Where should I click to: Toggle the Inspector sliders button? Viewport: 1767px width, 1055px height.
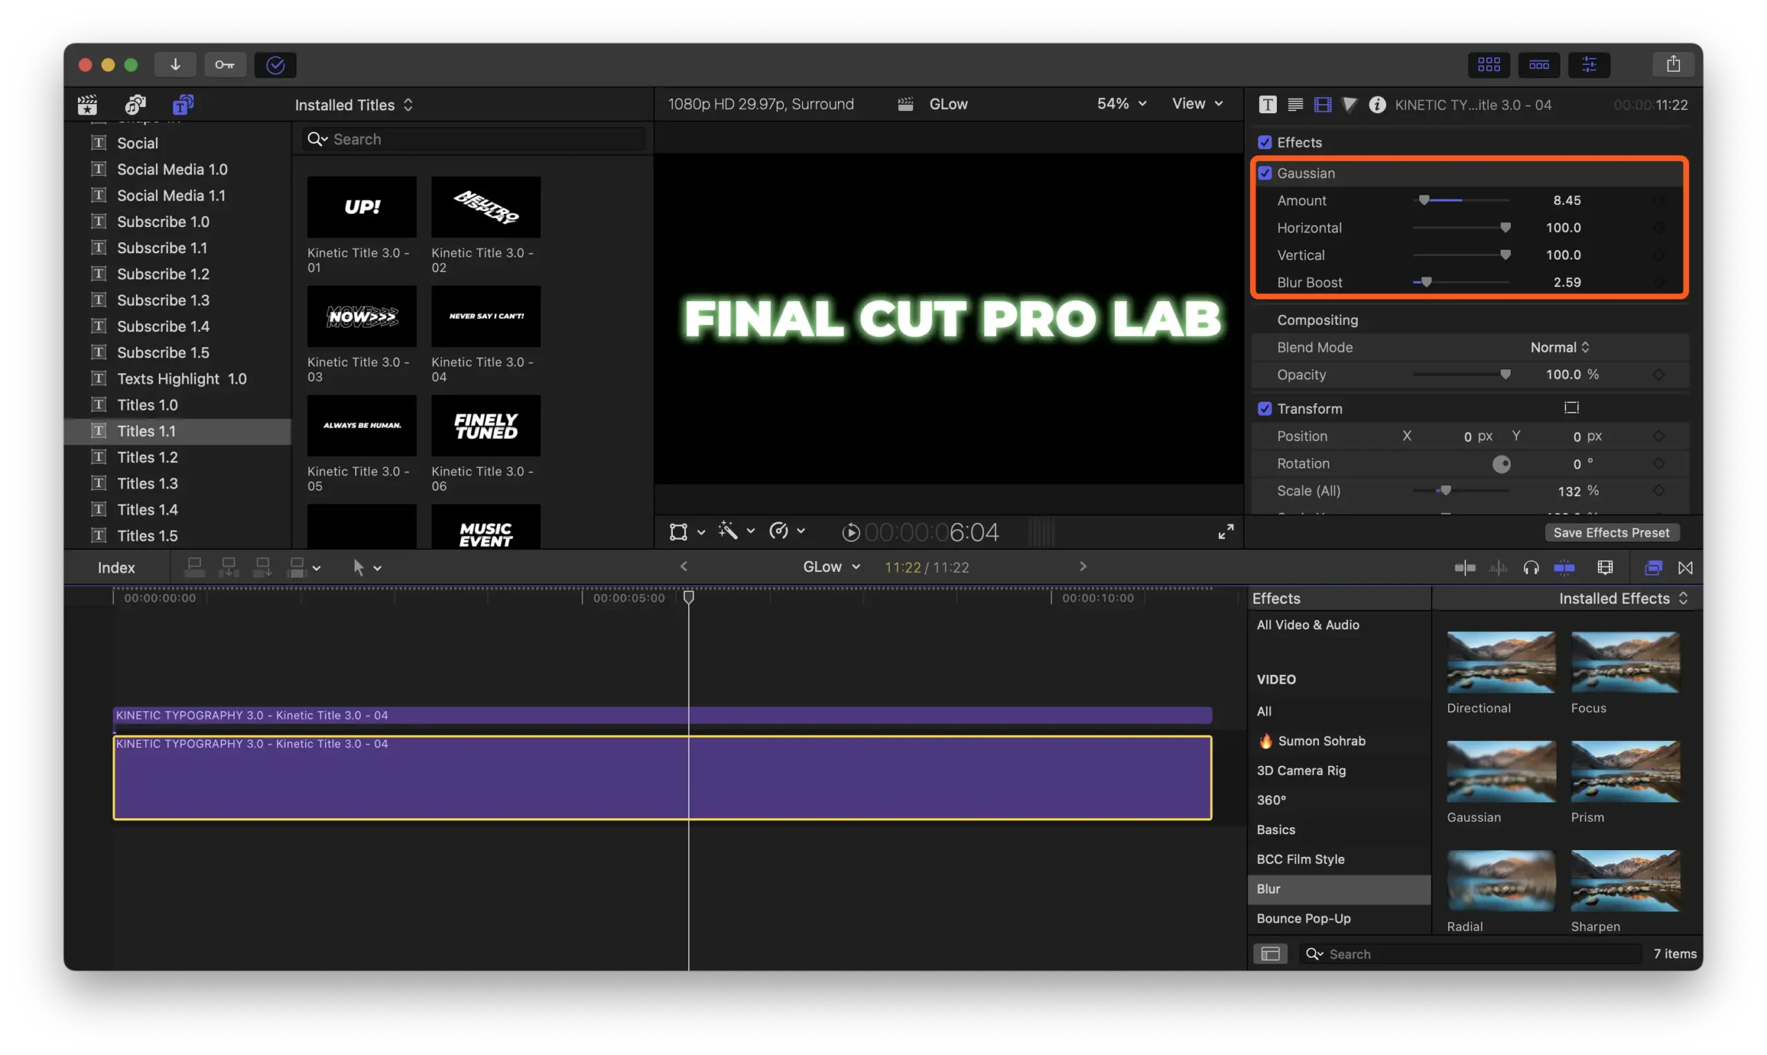click(1588, 65)
